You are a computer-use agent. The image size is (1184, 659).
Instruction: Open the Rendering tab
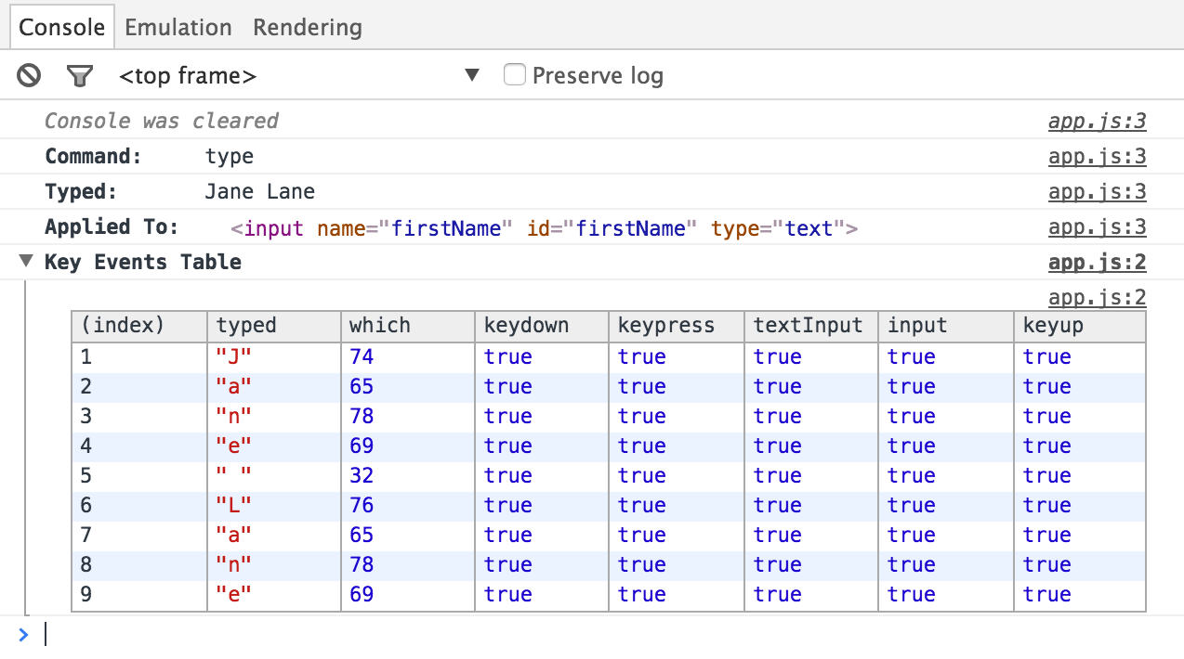pos(307,27)
